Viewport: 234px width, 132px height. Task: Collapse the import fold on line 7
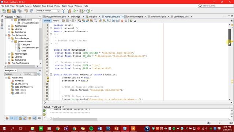coord(51,28)
